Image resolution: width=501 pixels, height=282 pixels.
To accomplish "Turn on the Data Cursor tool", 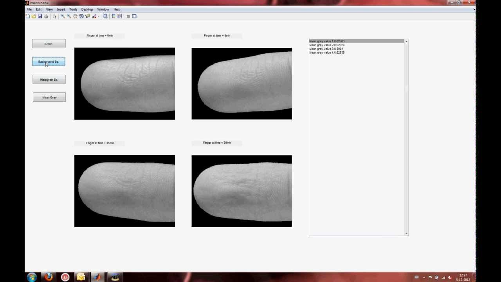I will (x=88, y=16).
